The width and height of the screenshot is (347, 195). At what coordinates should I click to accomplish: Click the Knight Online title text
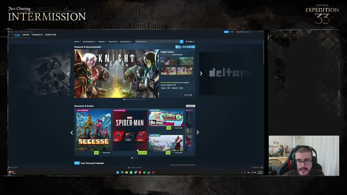(x=167, y=52)
